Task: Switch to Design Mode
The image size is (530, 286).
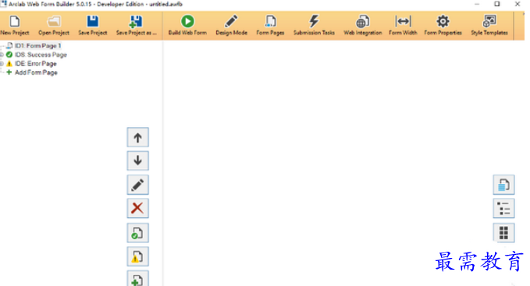Action: click(x=231, y=26)
